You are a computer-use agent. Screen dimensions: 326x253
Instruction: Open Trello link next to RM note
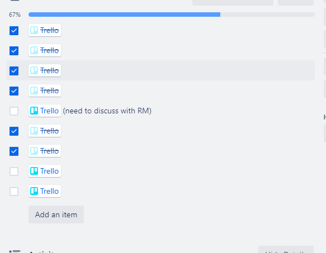tap(45, 111)
